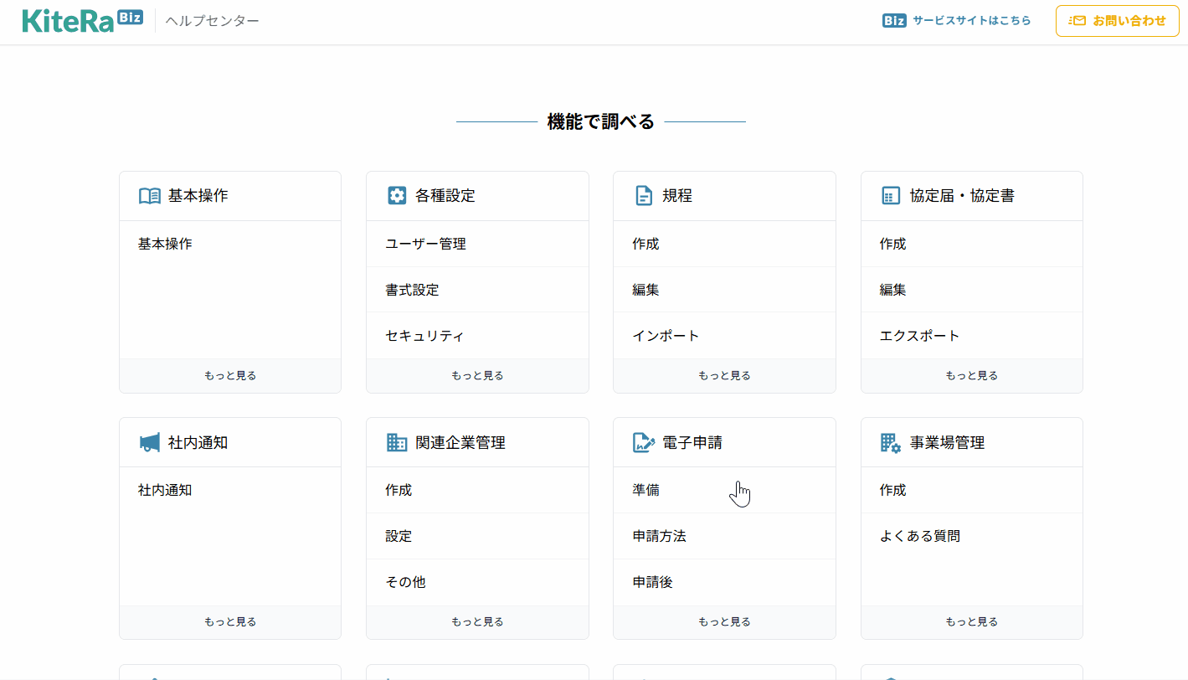Click the Biz badge next to サービスサイトはこちら
The height and width of the screenshot is (680, 1188).
pyautogui.click(x=894, y=21)
